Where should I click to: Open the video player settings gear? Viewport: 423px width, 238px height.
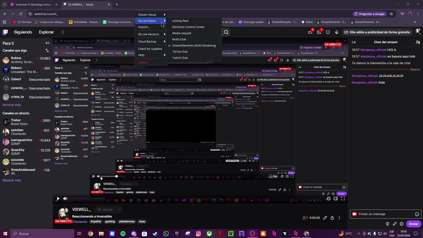pos(328,199)
